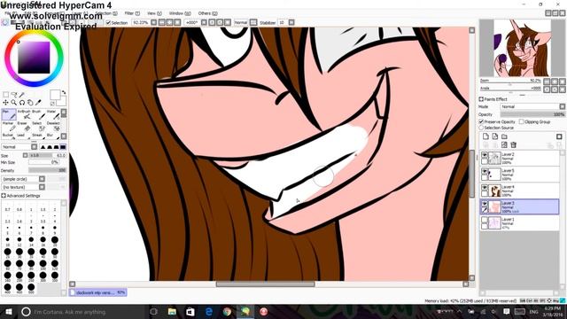
Task: Choose the Select brush tool
Action: pyautogui.click(x=39, y=126)
